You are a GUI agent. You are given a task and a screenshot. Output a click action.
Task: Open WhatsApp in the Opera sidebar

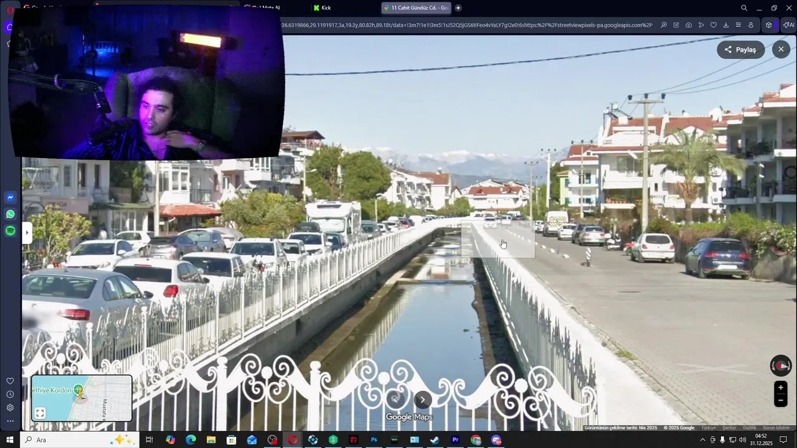tap(10, 214)
